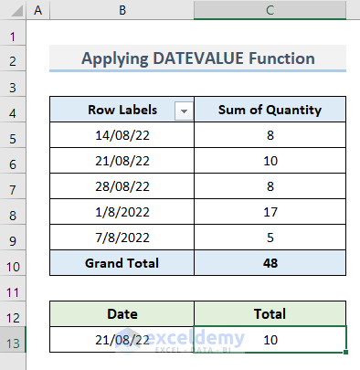Select row 13 header
Screen dimensions: 360x370
coord(13,340)
